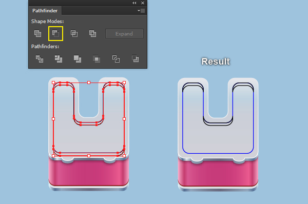The width and height of the screenshot is (308, 204).
Task: Collapse the panel with double-arrow icon
Action: 134,3
